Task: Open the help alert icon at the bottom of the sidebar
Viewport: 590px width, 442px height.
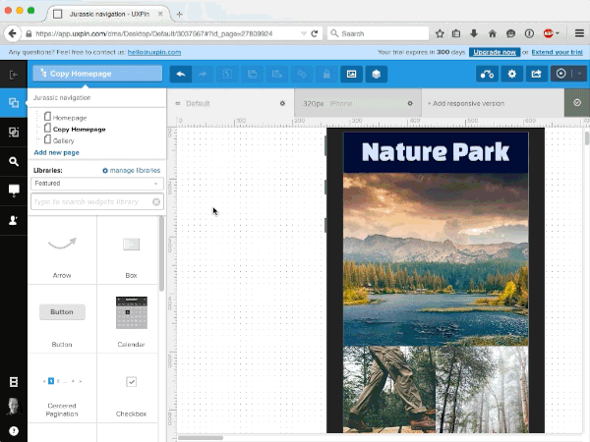Action: coord(14,431)
